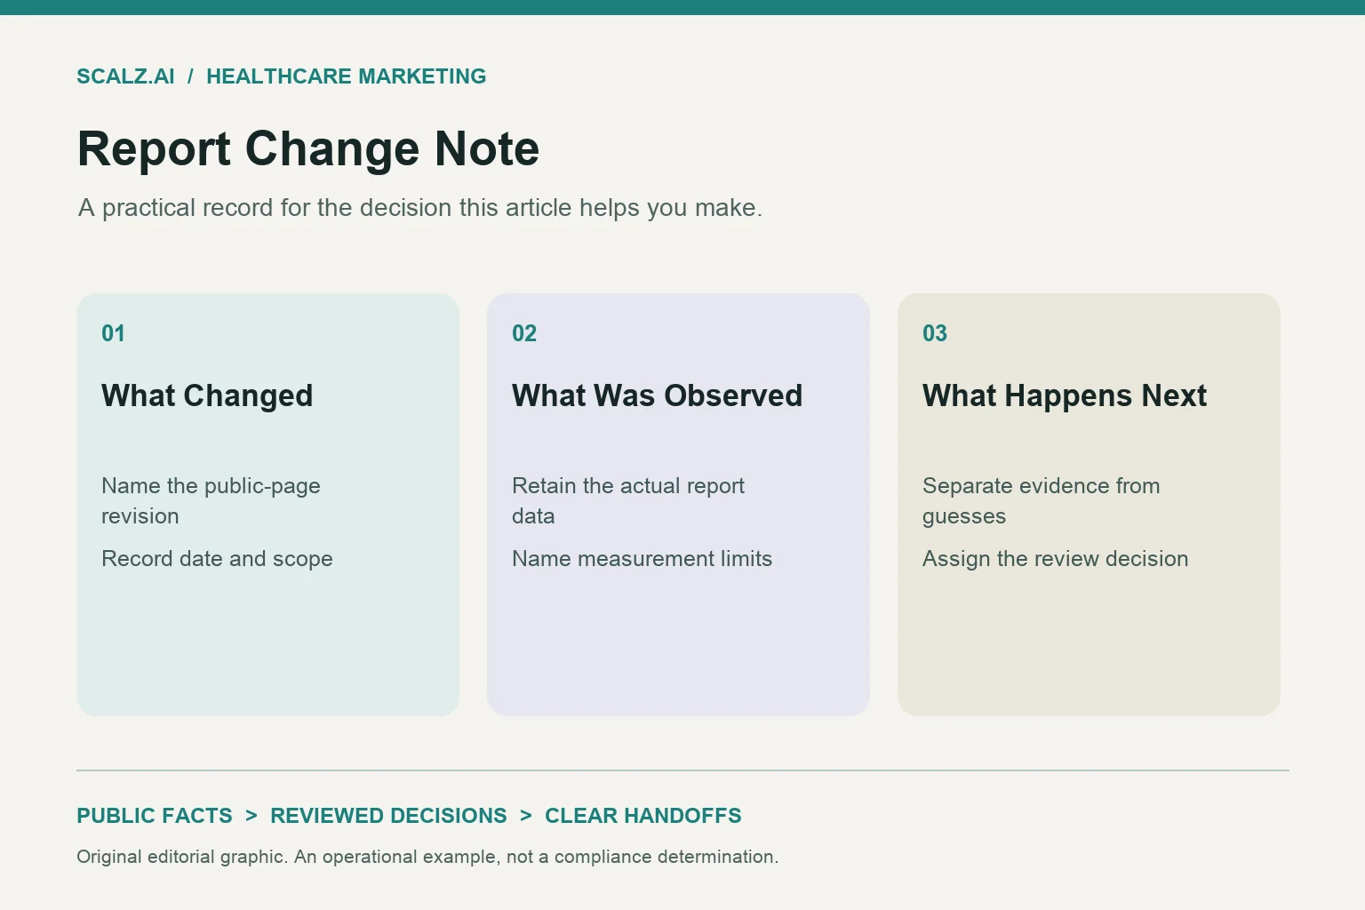The width and height of the screenshot is (1365, 910).
Task: Click the SCALZ.AI brand text
Action: pos(125,76)
